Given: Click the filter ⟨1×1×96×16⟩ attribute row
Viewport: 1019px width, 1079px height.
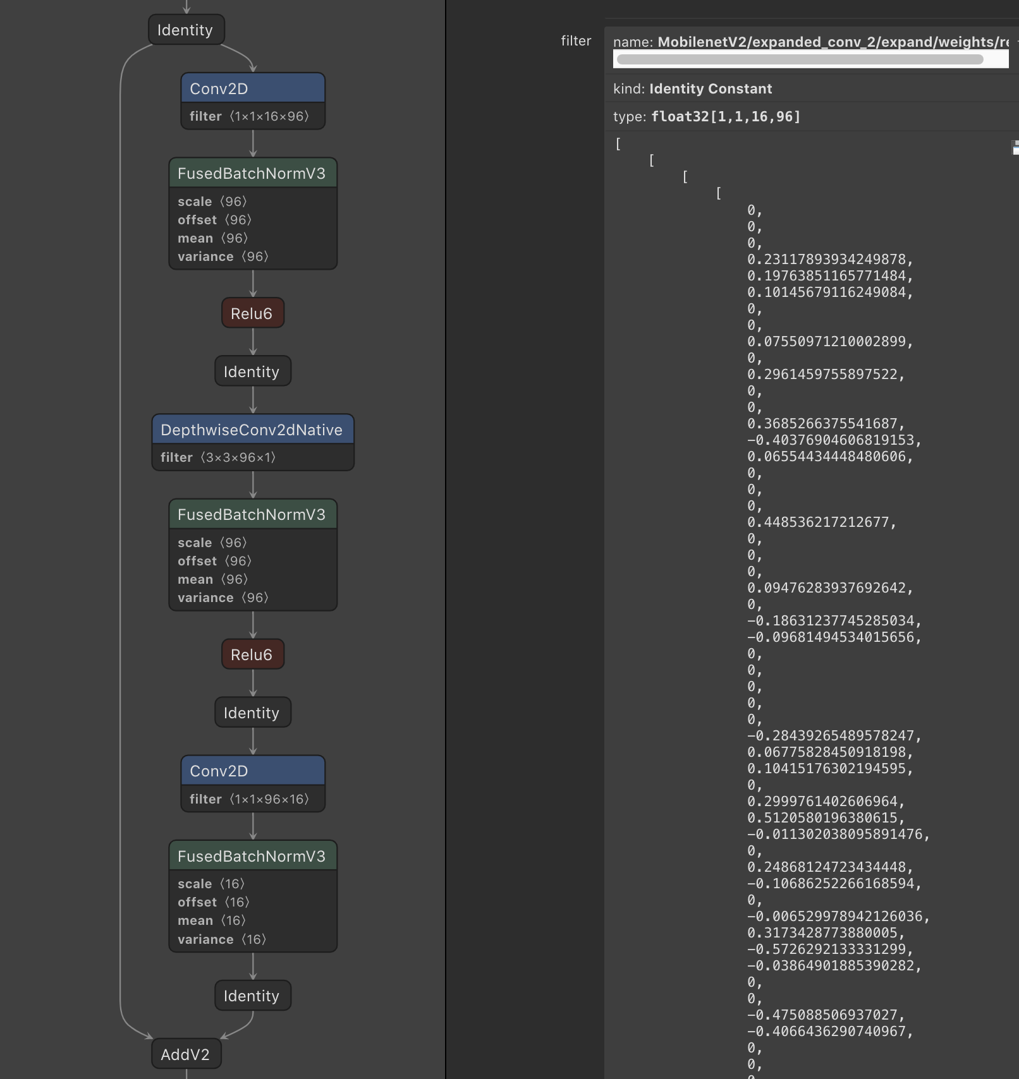Looking at the screenshot, I should point(253,799).
